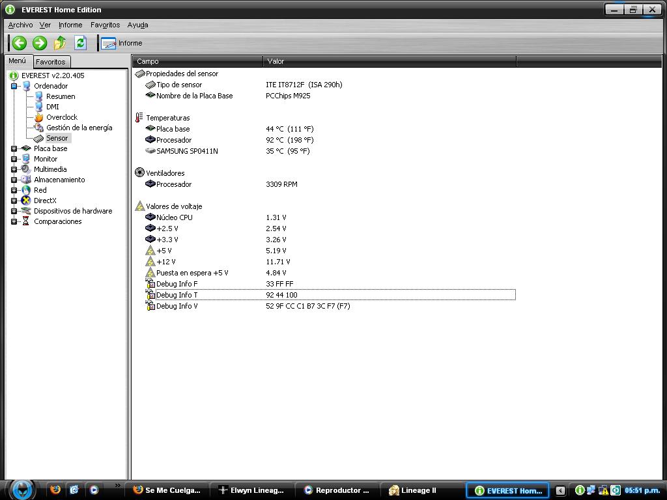Click the Start orb on the taskbar
This screenshot has height=500, width=667.
[23, 490]
